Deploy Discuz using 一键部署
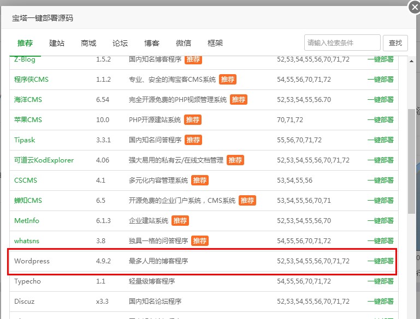This screenshot has height=319, width=420. (x=380, y=302)
